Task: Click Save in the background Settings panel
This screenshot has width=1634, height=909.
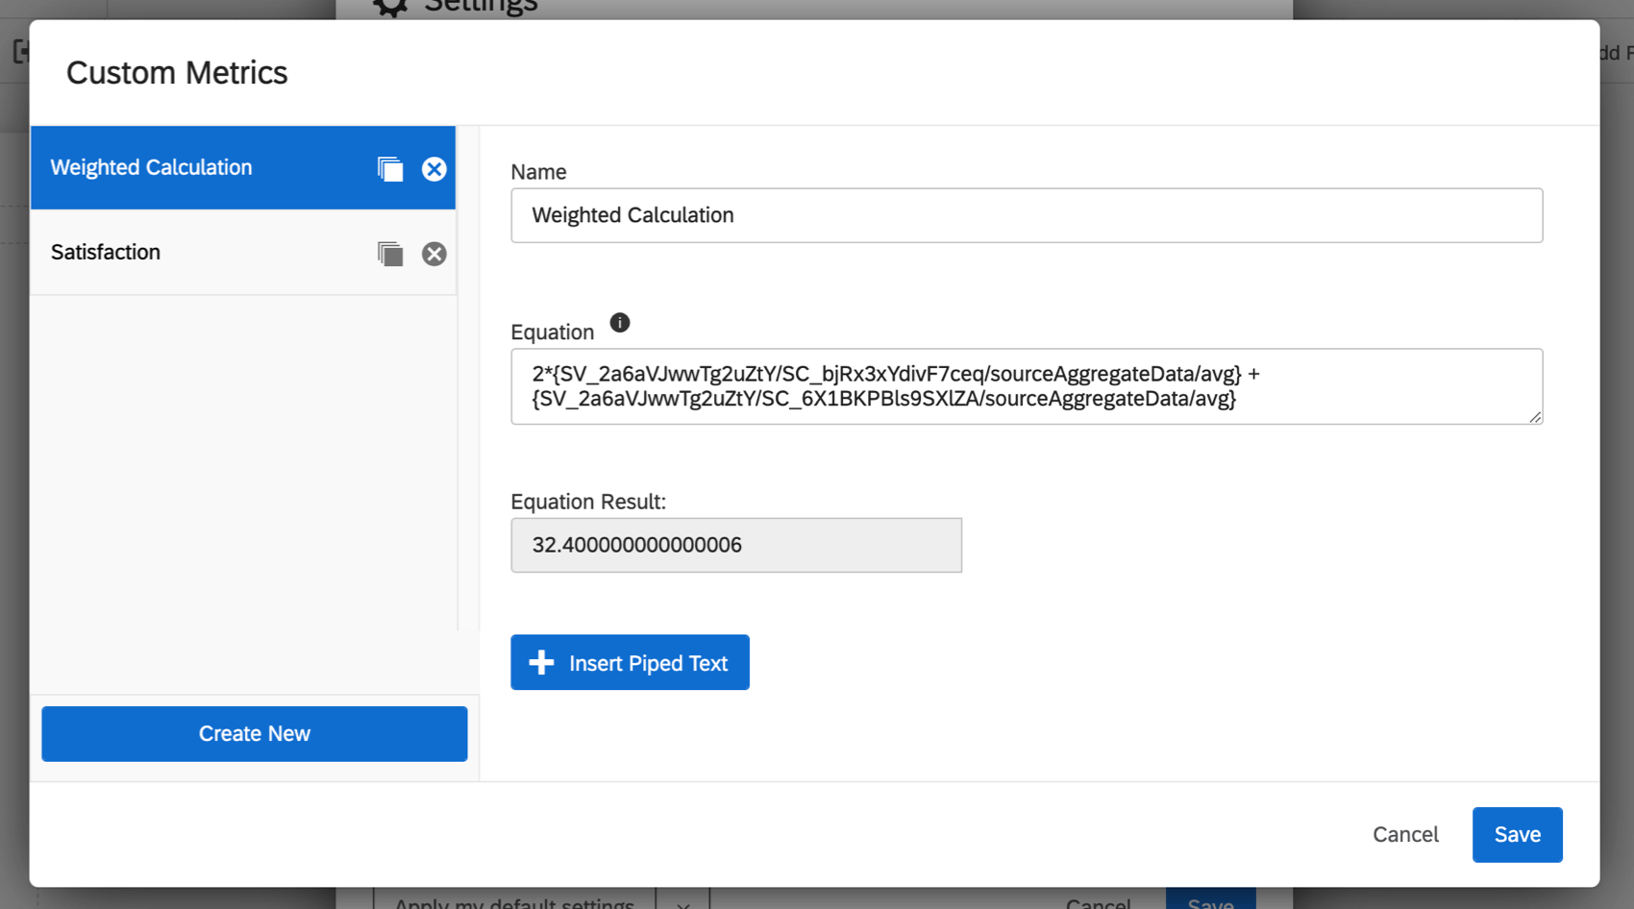Action: (x=1210, y=901)
